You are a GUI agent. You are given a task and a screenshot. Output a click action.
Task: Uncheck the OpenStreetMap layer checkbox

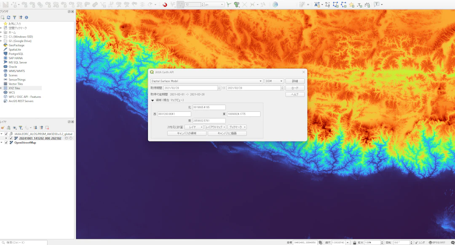[x=6, y=143]
